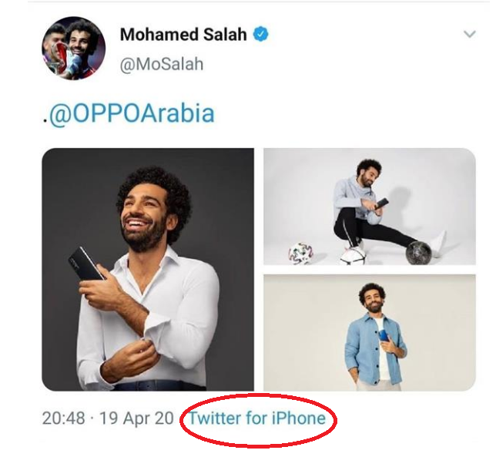The width and height of the screenshot is (496, 457).
Task: Click the white sneaker in the seated photo
Action: click(x=437, y=244)
